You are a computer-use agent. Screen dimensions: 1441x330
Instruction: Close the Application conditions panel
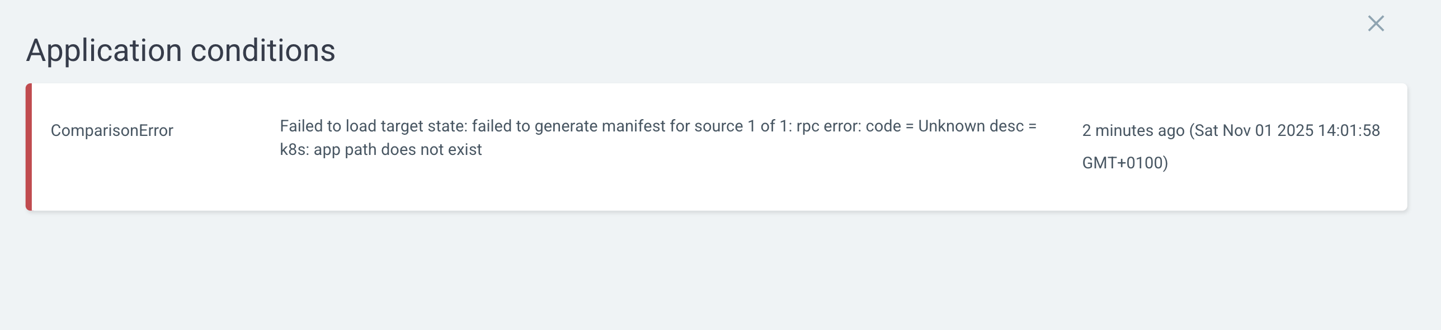point(1376,23)
